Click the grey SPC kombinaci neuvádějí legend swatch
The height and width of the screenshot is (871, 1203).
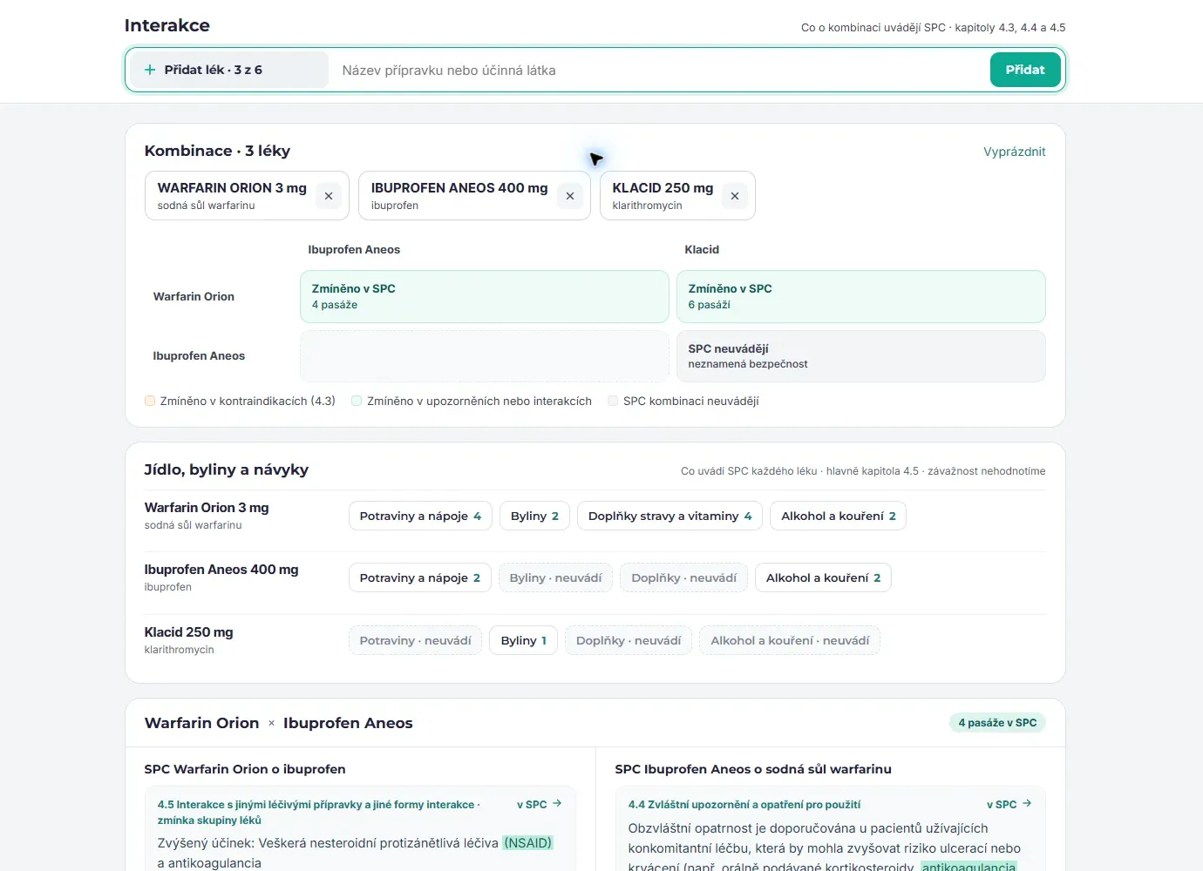tap(613, 401)
